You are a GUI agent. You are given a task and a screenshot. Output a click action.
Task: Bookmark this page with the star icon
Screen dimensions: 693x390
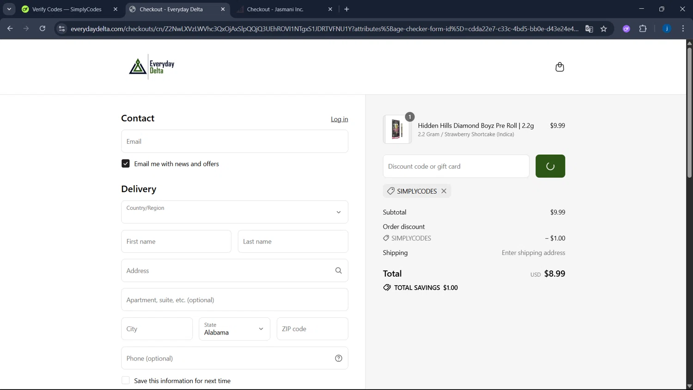pyautogui.click(x=604, y=29)
